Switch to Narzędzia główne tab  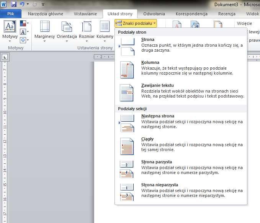coord(46,14)
